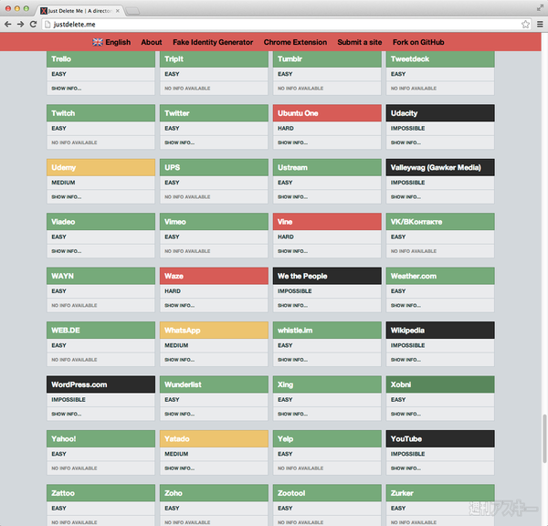
Task: Open the WAYN card header
Action: pyautogui.click(x=100, y=276)
